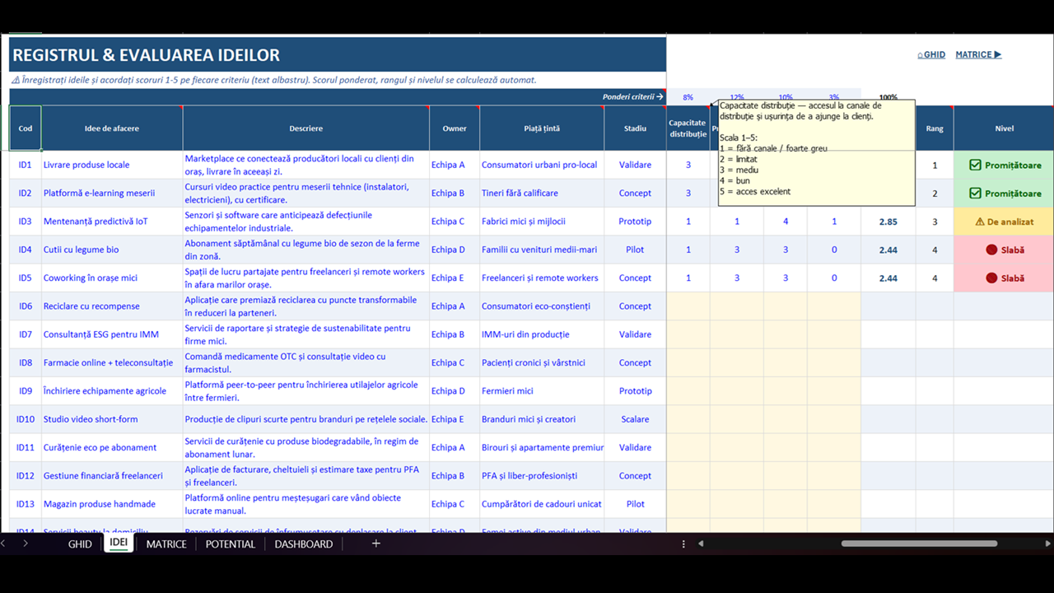1054x593 pixels.
Task: Select the 2.85 weighted score cell
Action: click(x=888, y=222)
